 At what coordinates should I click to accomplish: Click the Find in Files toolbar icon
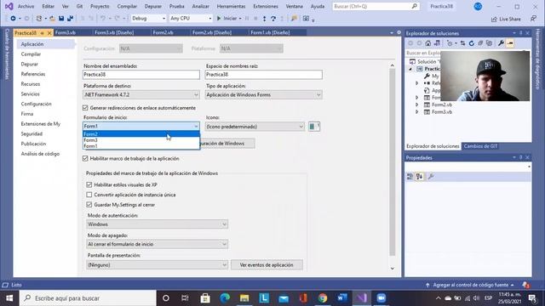coord(294,19)
